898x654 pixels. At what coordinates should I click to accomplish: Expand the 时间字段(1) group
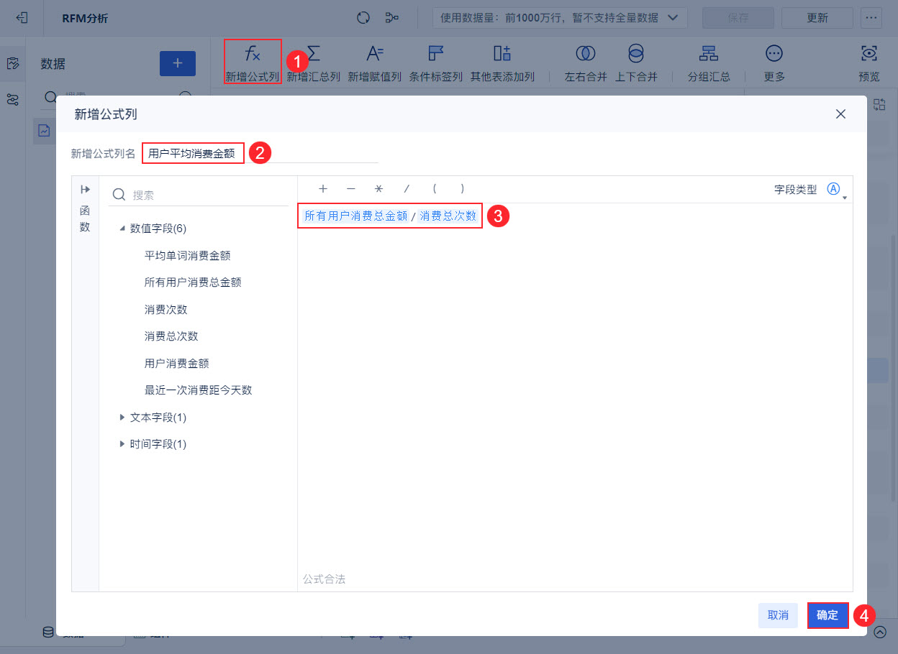click(122, 444)
